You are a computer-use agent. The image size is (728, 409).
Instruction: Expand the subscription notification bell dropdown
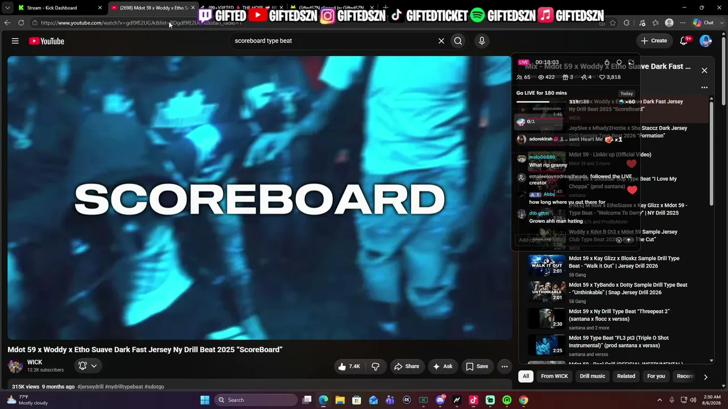pyautogui.click(x=88, y=366)
